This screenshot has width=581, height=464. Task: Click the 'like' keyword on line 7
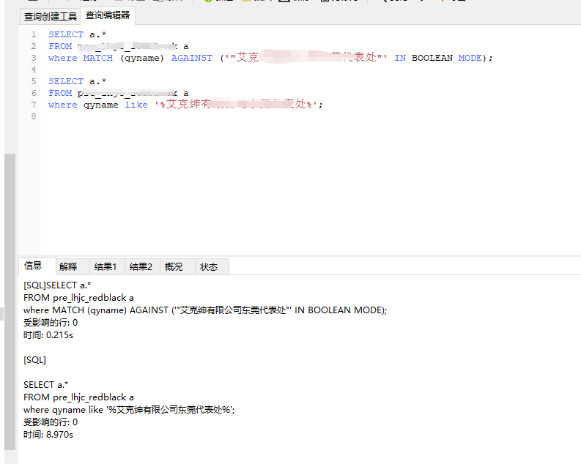click(x=136, y=105)
